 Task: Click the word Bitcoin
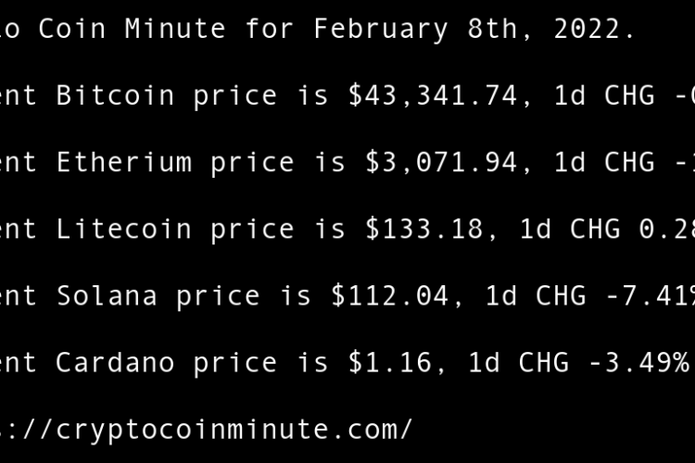(115, 95)
